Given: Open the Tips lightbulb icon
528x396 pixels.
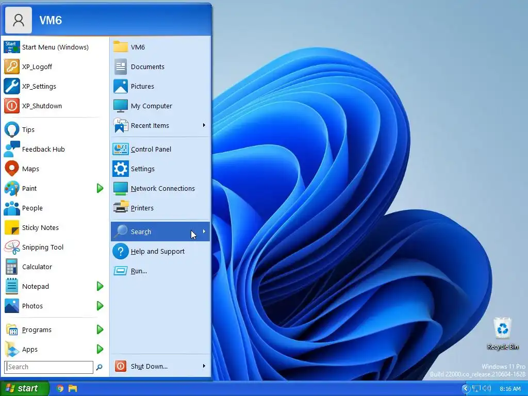Looking at the screenshot, I should pos(12,129).
